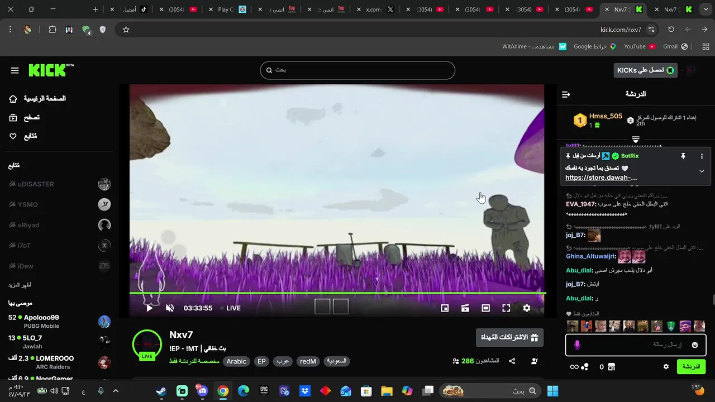Open the تصفح browse section
This screenshot has height=402, width=715.
[x=24, y=117]
